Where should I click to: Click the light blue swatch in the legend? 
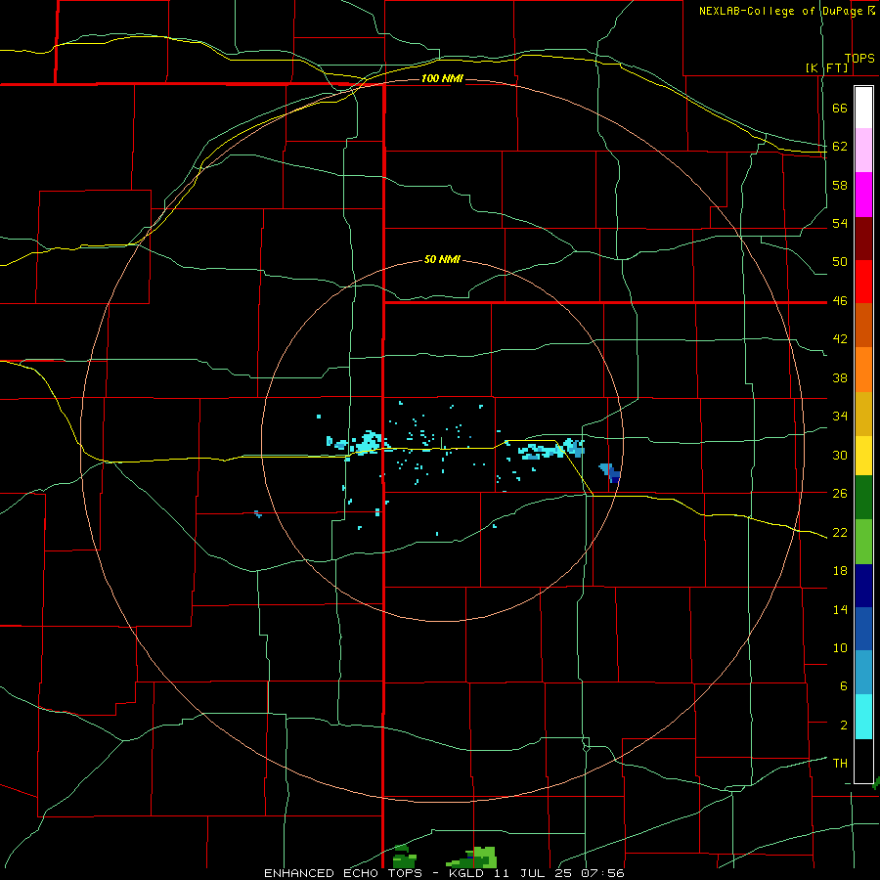click(863, 673)
